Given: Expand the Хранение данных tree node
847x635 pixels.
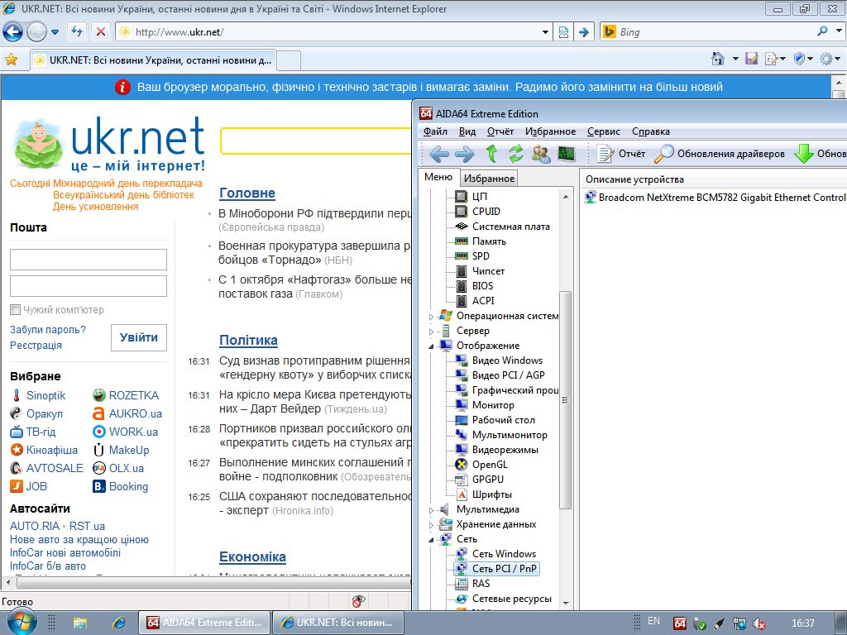Looking at the screenshot, I should 431,525.
